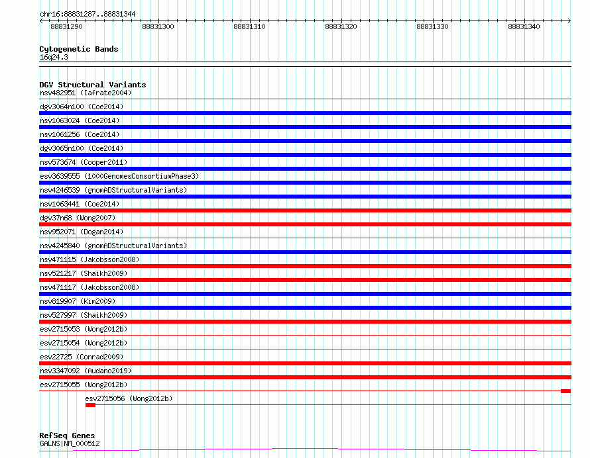
Task: Click the 88831340 ruler position label
Action: [x=524, y=26]
